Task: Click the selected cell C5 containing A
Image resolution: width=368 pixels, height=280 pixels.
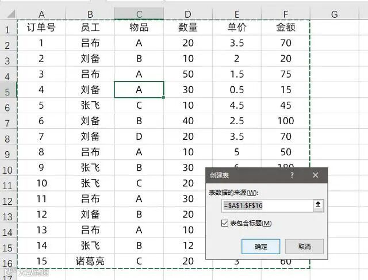Action: click(139, 90)
